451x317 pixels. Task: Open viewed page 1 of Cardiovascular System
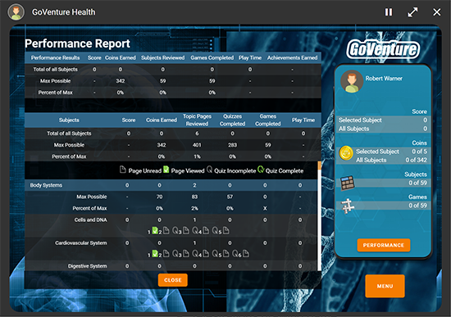[x=155, y=253]
